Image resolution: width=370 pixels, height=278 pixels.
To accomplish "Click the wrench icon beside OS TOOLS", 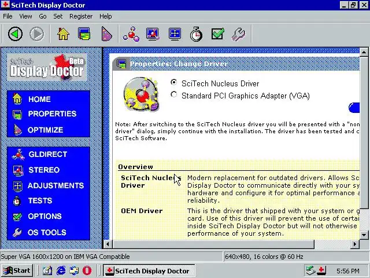I will click(x=17, y=232).
